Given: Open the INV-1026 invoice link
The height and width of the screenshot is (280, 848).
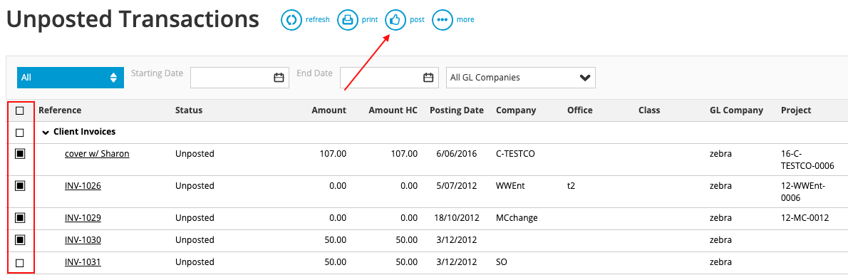Looking at the screenshot, I should click(x=83, y=185).
